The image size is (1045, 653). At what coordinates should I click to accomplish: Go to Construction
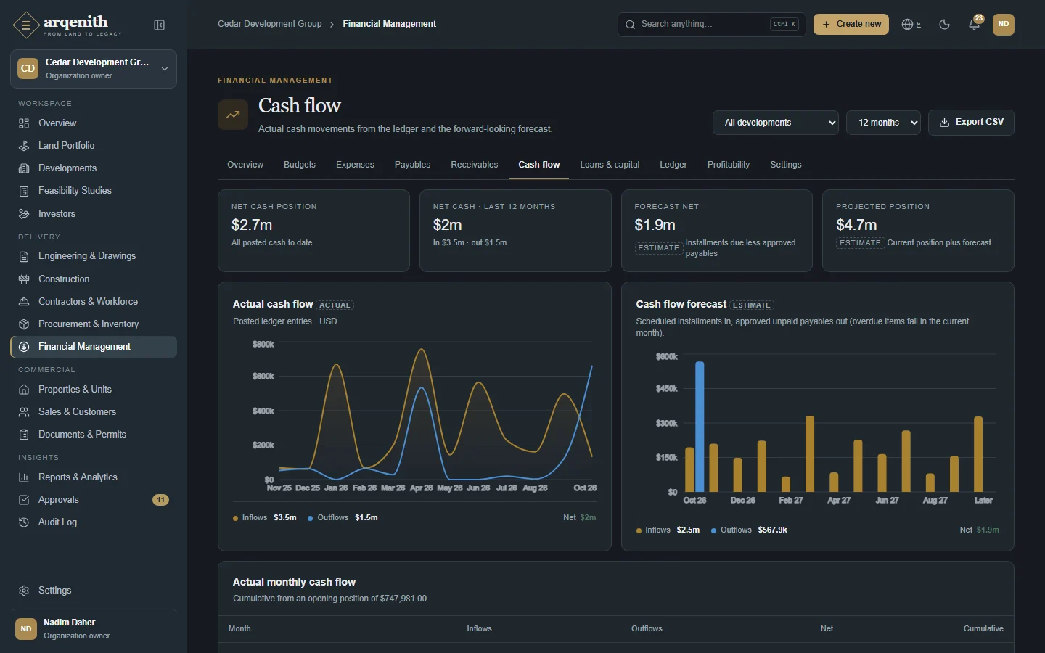[x=94, y=279]
